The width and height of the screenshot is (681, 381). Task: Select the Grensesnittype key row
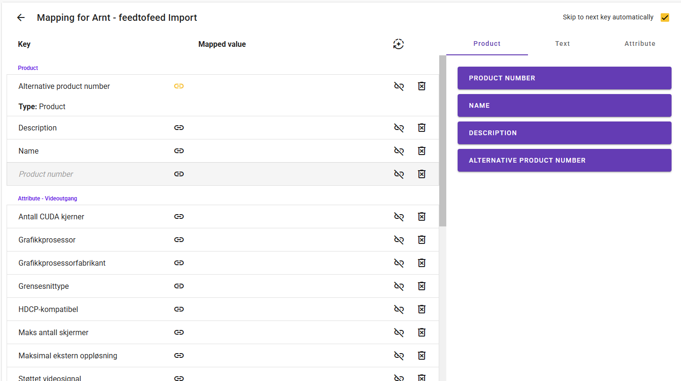click(223, 286)
